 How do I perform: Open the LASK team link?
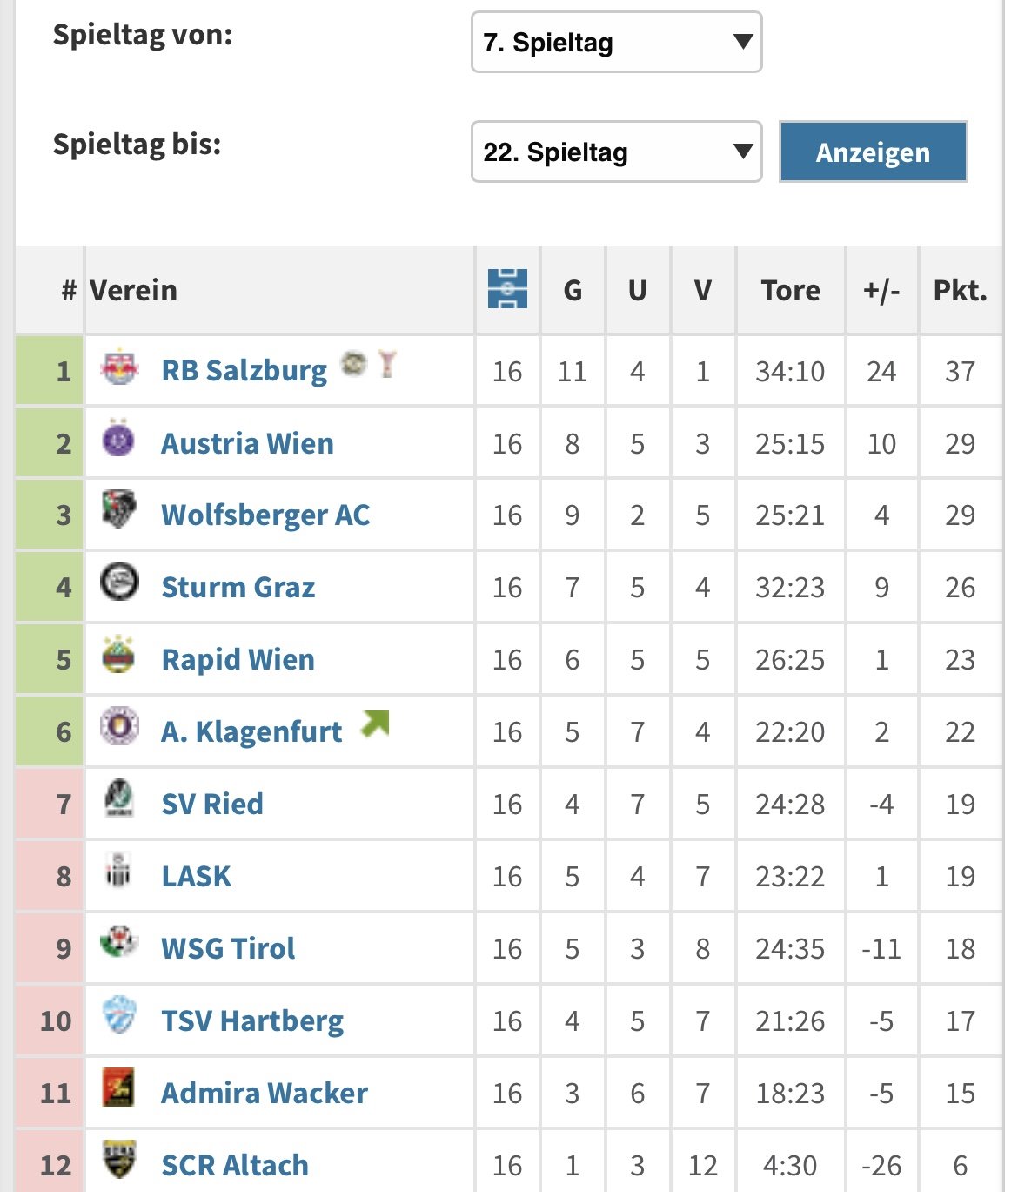coord(197,876)
